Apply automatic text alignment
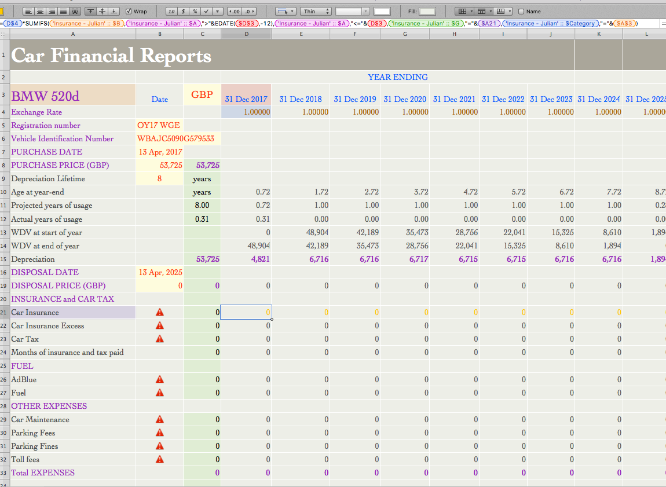Screen dimensions: 666x487 pos(75,12)
